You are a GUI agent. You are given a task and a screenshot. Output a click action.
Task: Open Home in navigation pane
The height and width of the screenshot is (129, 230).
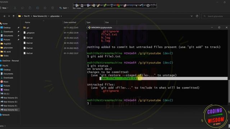[4, 24]
